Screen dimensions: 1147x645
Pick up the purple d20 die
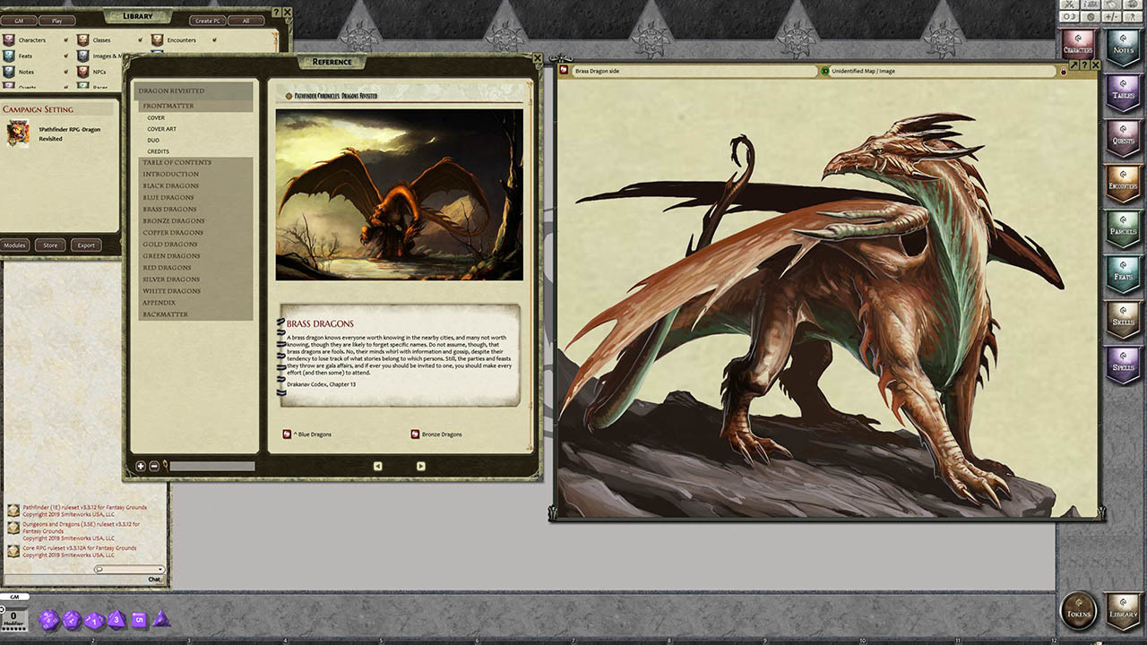tap(50, 619)
